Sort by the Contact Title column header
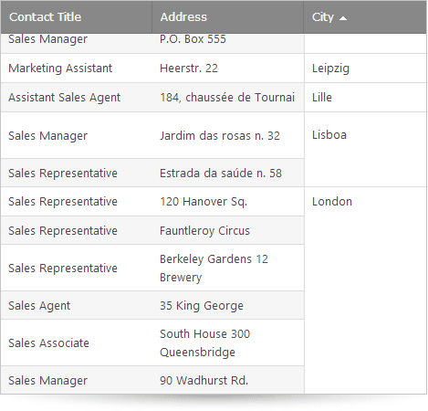 tap(77, 17)
